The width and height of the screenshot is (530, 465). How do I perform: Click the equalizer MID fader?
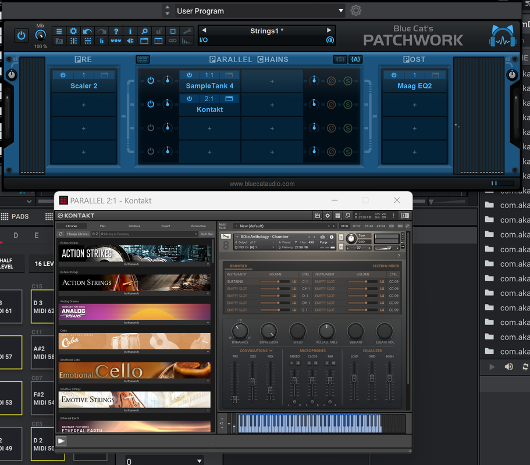point(372,378)
